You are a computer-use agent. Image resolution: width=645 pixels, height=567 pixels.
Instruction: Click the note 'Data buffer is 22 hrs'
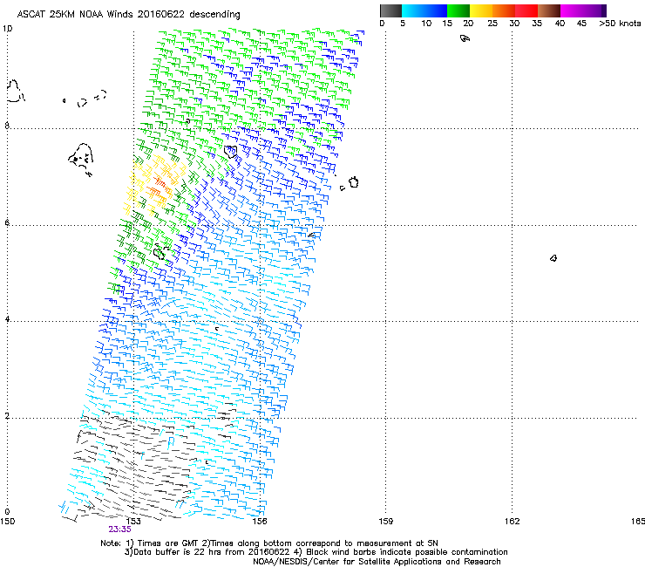[170, 552]
